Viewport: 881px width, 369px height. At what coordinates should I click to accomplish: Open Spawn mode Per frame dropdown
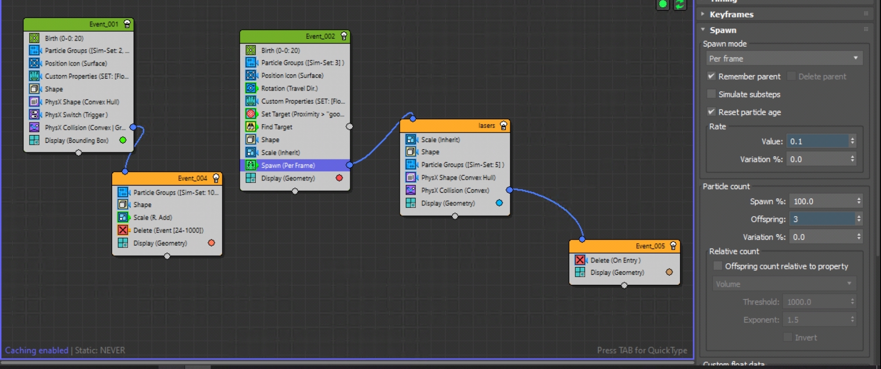pos(784,59)
